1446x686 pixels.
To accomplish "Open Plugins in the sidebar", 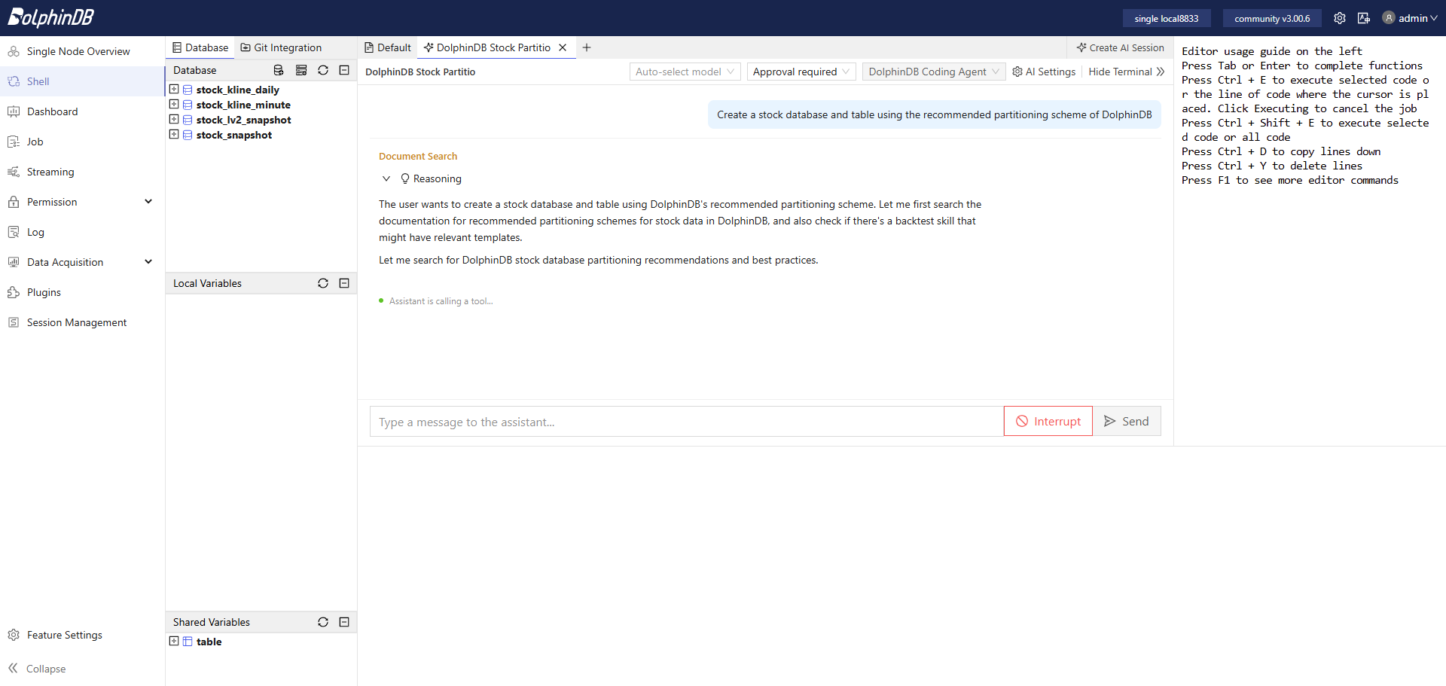I will [x=82, y=292].
